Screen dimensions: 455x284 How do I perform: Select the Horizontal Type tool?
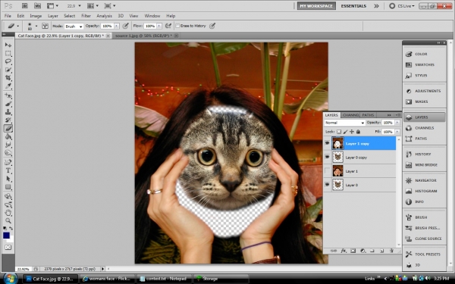pos(8,170)
